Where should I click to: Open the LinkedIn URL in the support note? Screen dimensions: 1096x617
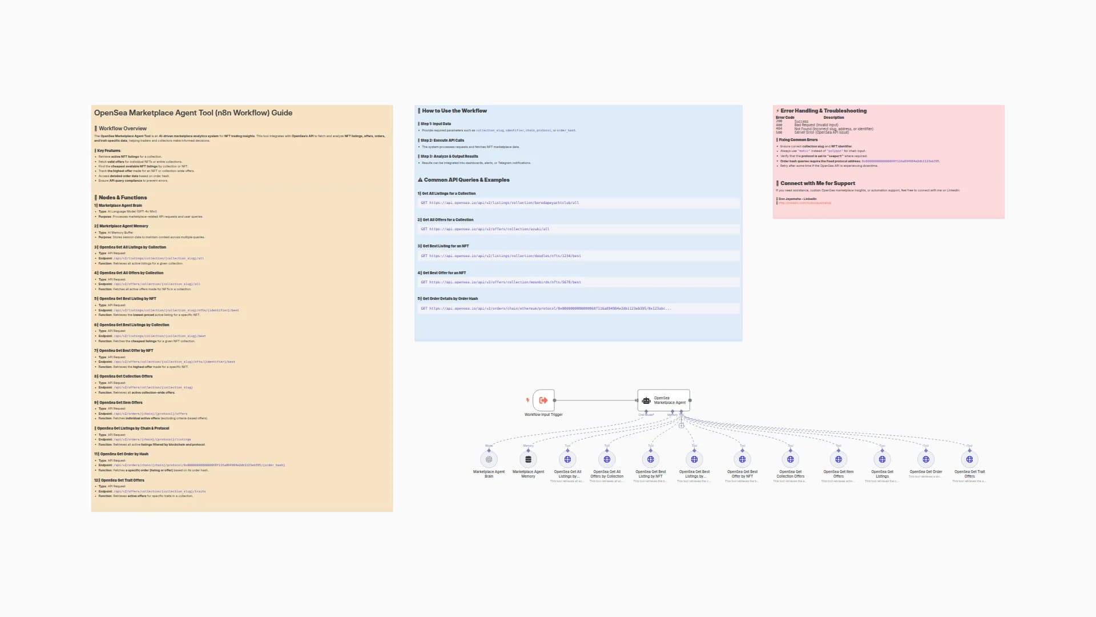point(805,203)
